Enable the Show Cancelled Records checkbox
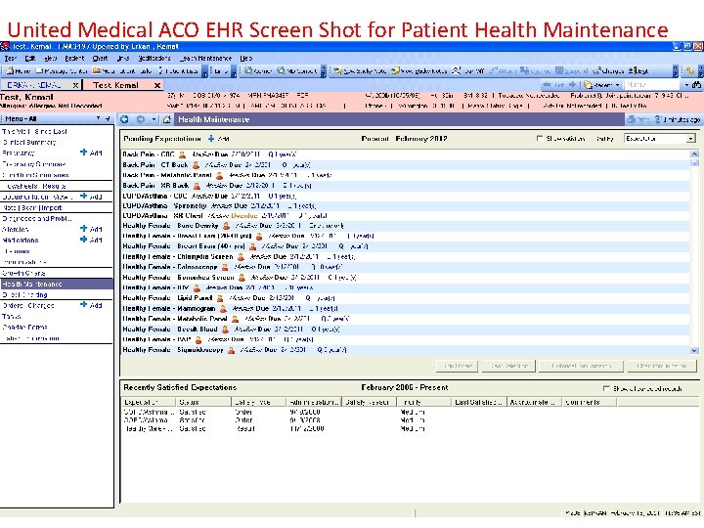 pos(606,388)
